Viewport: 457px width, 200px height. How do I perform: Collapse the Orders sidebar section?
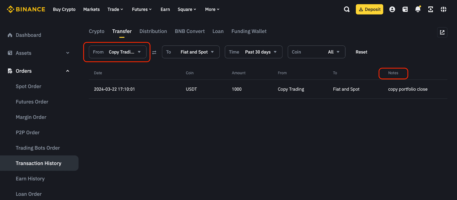[x=68, y=71]
